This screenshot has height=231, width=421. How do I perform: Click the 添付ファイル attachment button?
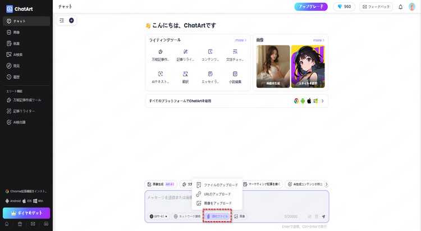click(x=217, y=216)
